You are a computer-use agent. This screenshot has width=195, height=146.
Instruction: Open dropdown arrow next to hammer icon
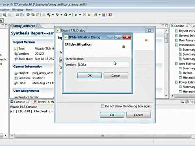[53, 15]
